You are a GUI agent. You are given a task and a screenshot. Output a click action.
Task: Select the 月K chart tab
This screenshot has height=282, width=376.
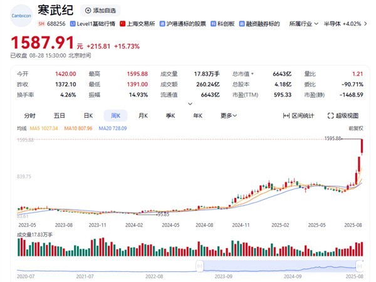point(143,115)
